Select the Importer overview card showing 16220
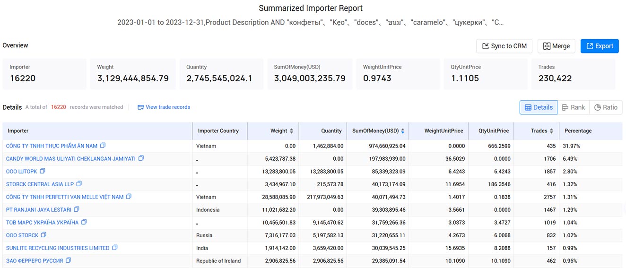This screenshot has height=268, width=626. point(44,74)
